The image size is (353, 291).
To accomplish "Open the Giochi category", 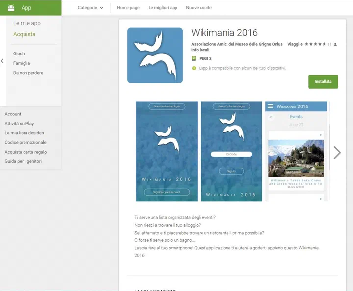I will pyautogui.click(x=19, y=53).
